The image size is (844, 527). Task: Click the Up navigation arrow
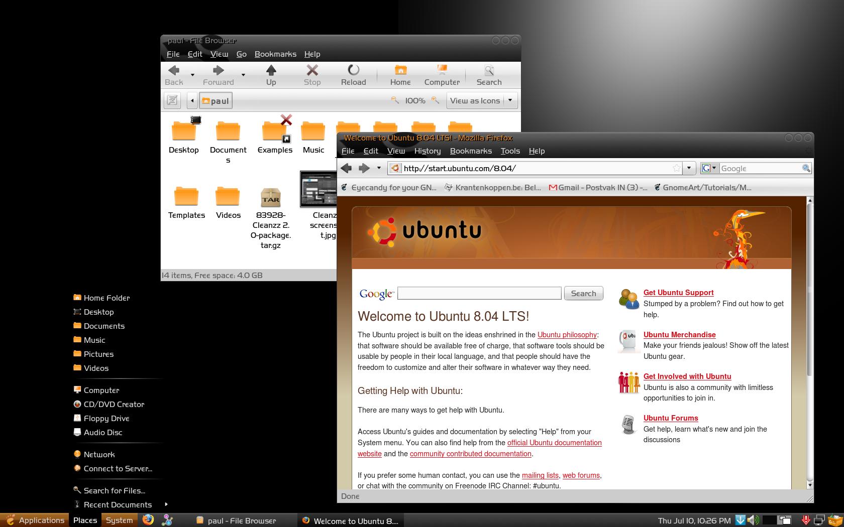(271, 74)
